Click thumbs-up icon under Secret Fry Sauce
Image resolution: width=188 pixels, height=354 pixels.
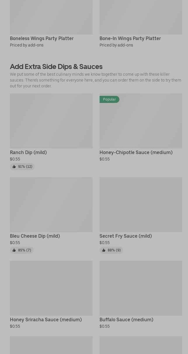104,250
